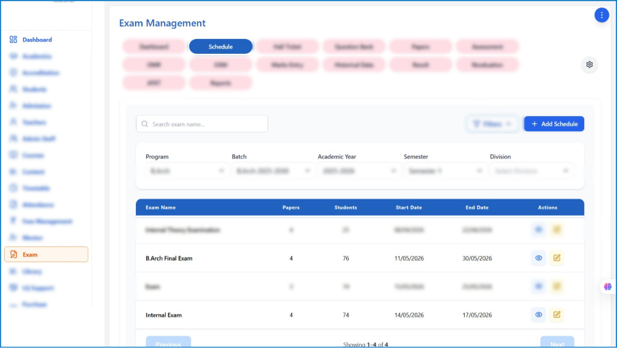Click end date 17/05/2026
This screenshot has height=348, width=617.
point(477,315)
